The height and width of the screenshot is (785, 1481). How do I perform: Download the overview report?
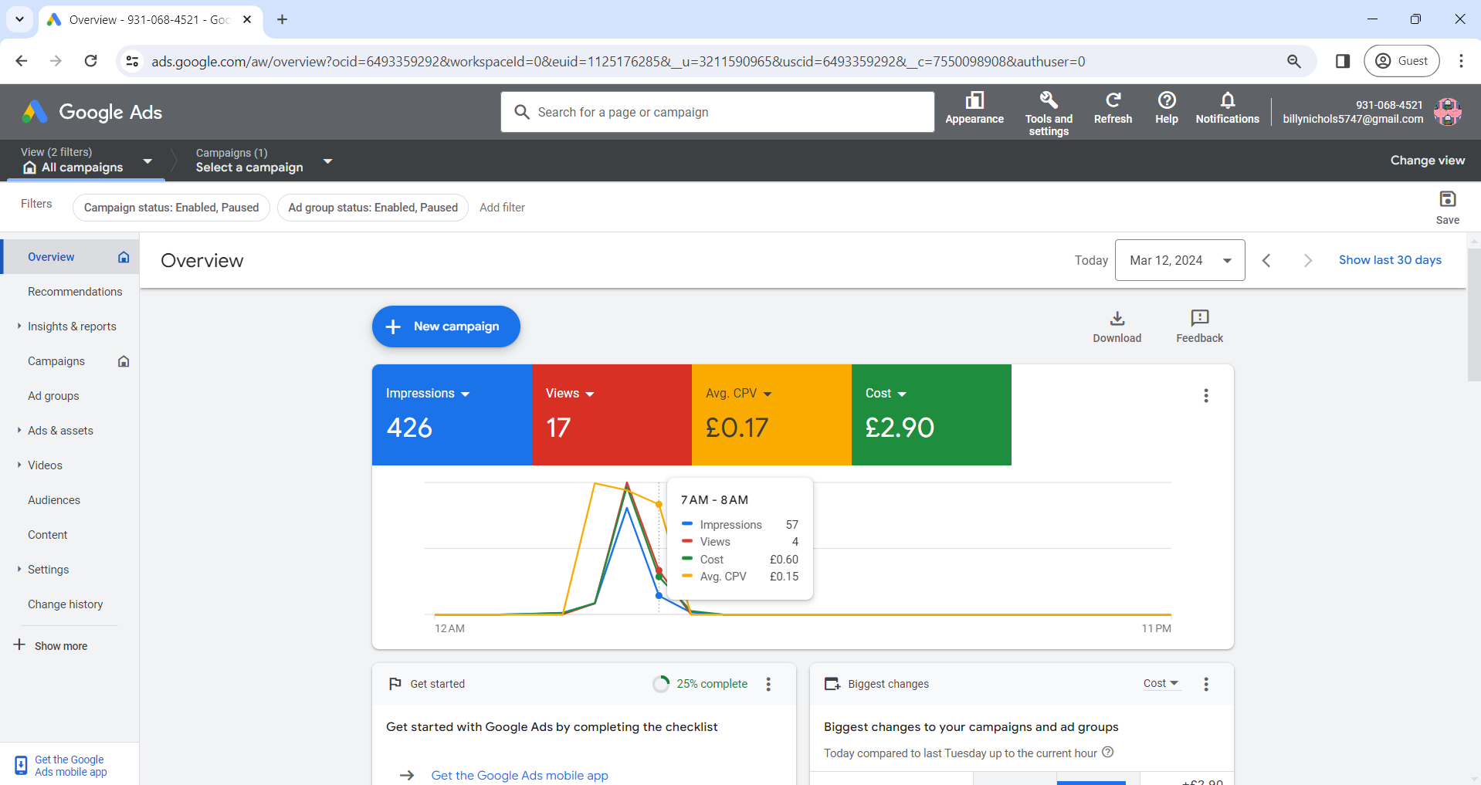[1117, 327]
